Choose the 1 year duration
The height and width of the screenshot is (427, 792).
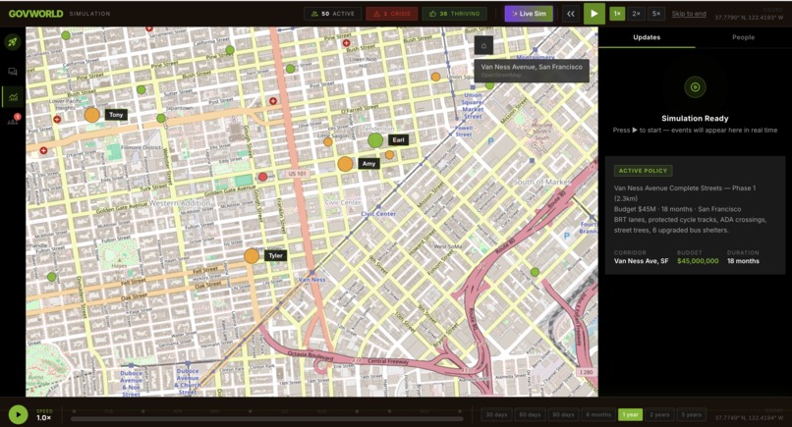coord(631,414)
